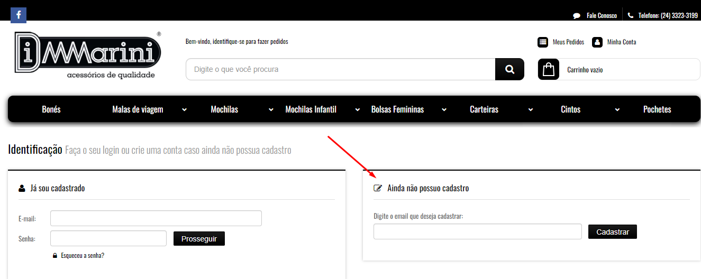Expand the Malas de viagem dropdown arrow
Image resolution: width=701 pixels, height=279 pixels.
pos(184,110)
